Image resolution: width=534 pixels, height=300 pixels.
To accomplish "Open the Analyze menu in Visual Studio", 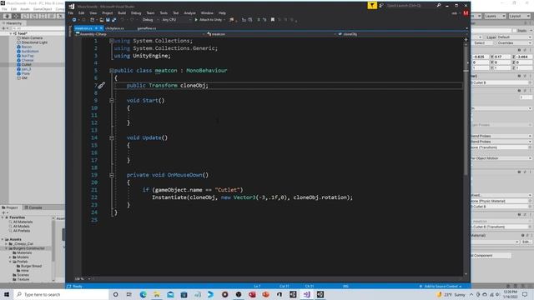I will click(x=189, y=13).
